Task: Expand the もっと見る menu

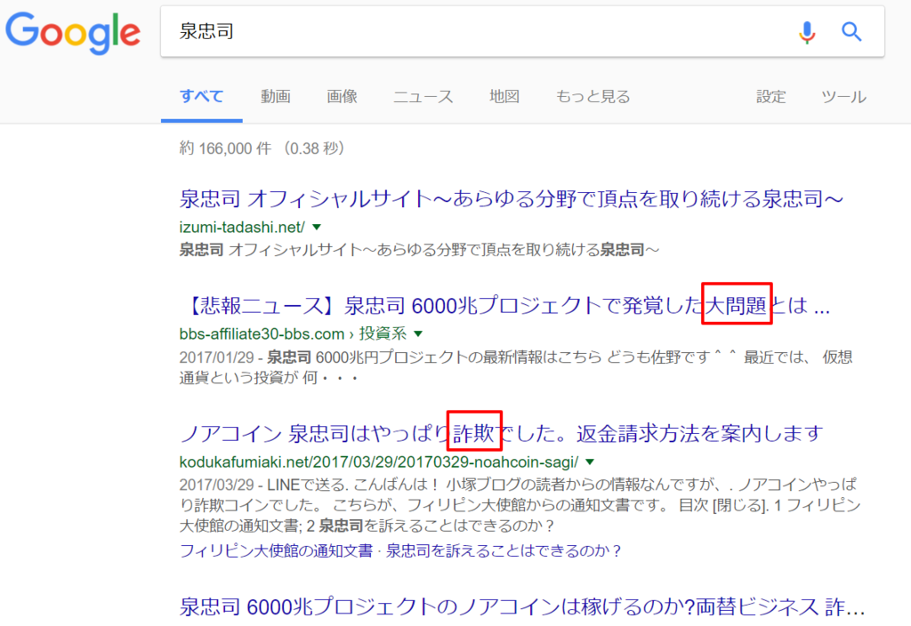Action: pyautogui.click(x=593, y=96)
